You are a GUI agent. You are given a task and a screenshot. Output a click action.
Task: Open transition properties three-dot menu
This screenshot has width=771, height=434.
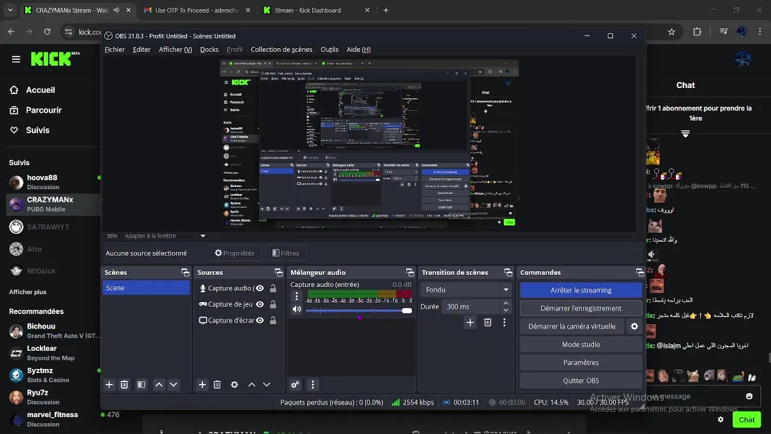(504, 322)
